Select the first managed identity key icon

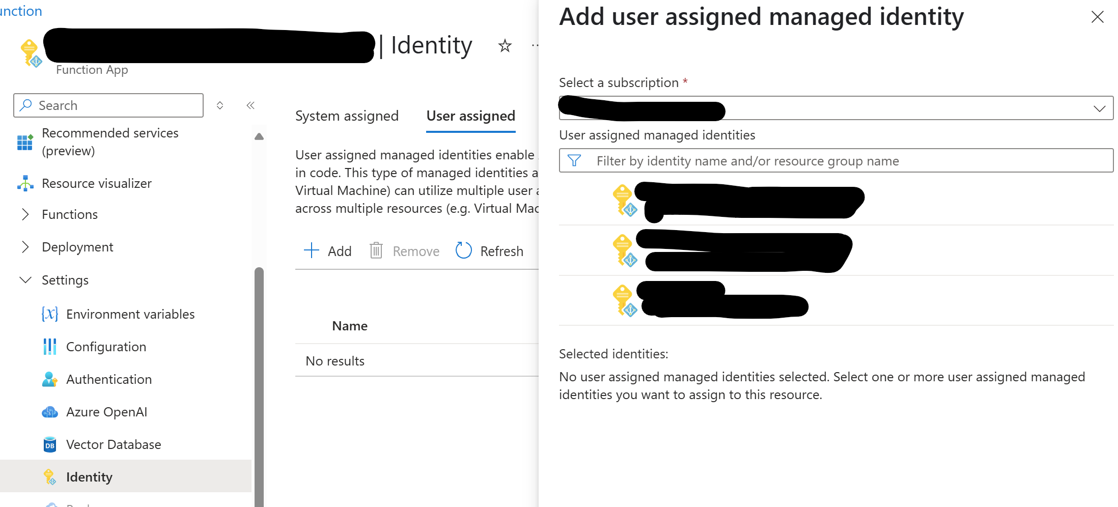click(625, 201)
